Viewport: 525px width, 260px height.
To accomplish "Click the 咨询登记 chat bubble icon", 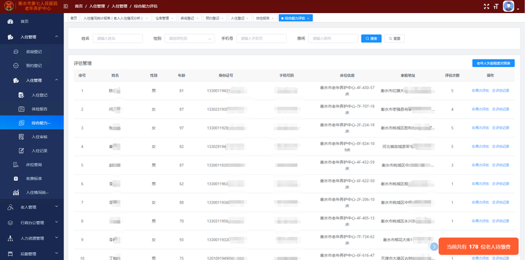I will (16, 52).
